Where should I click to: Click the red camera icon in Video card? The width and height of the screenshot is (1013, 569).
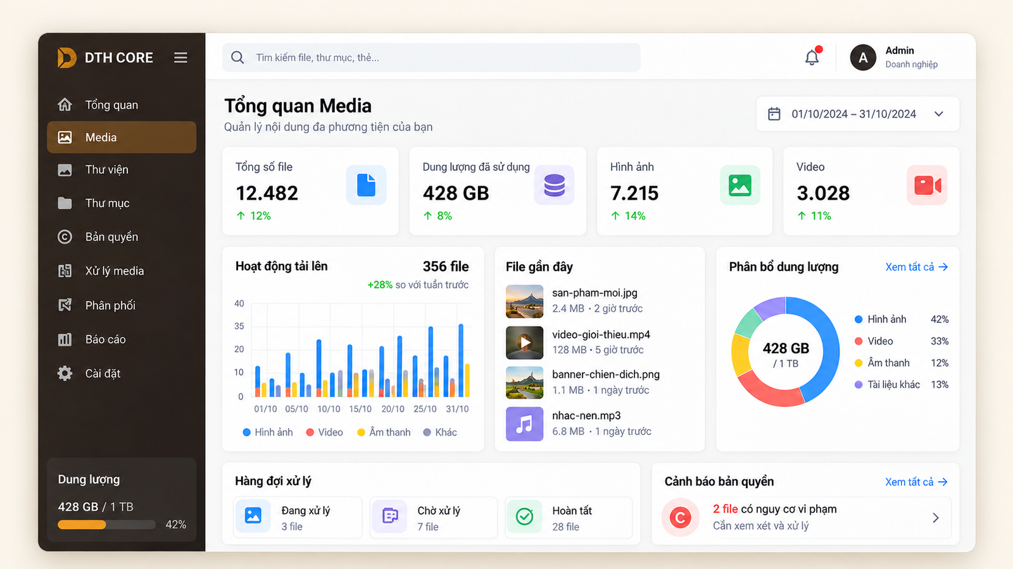point(927,185)
